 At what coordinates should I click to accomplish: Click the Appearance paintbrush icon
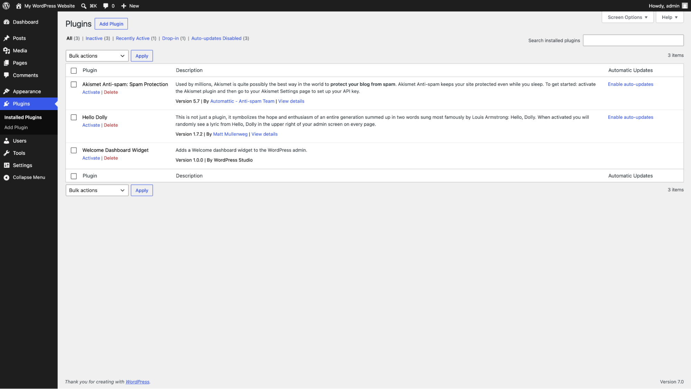[x=7, y=92]
